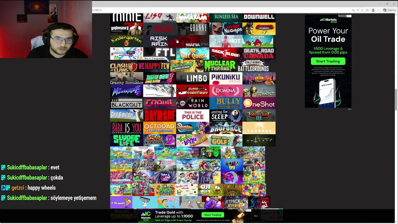398x224 pixels.
Task: Select the Back 4 Blood tile
Action: [226, 54]
